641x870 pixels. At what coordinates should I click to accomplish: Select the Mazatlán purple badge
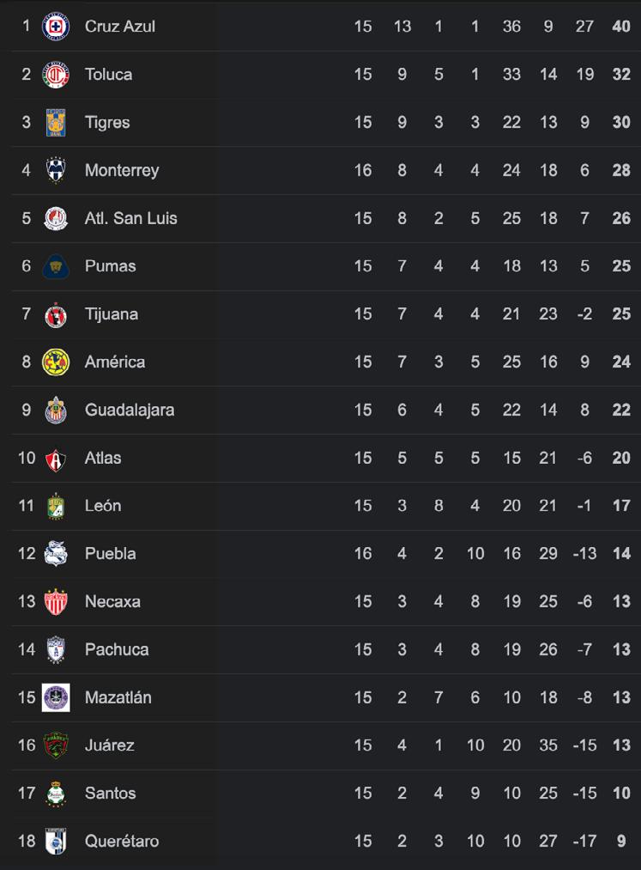pos(56,697)
